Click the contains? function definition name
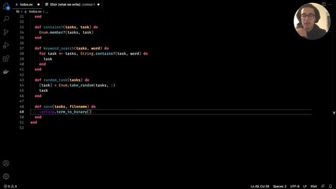The height and width of the screenshot is (189, 336). tap(53, 27)
